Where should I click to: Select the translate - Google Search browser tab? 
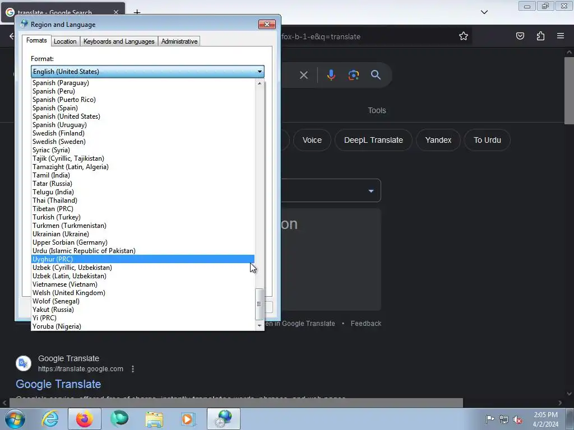63,12
